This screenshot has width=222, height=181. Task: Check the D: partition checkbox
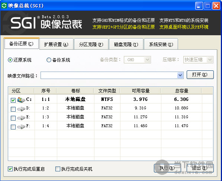pyautogui.click(x=13, y=109)
